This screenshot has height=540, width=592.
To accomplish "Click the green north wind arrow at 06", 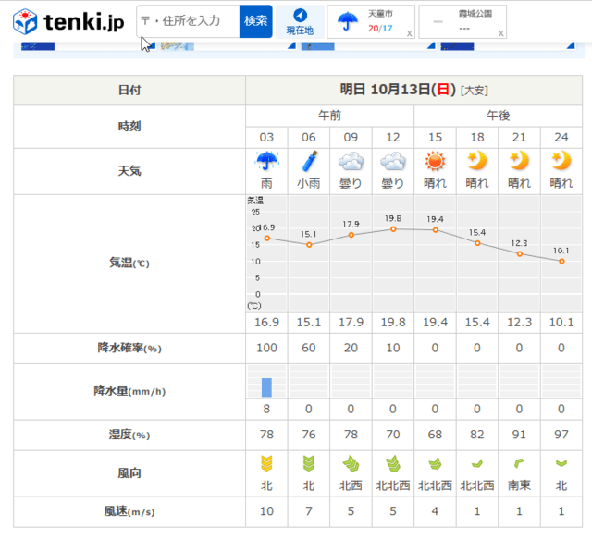I will [x=309, y=463].
